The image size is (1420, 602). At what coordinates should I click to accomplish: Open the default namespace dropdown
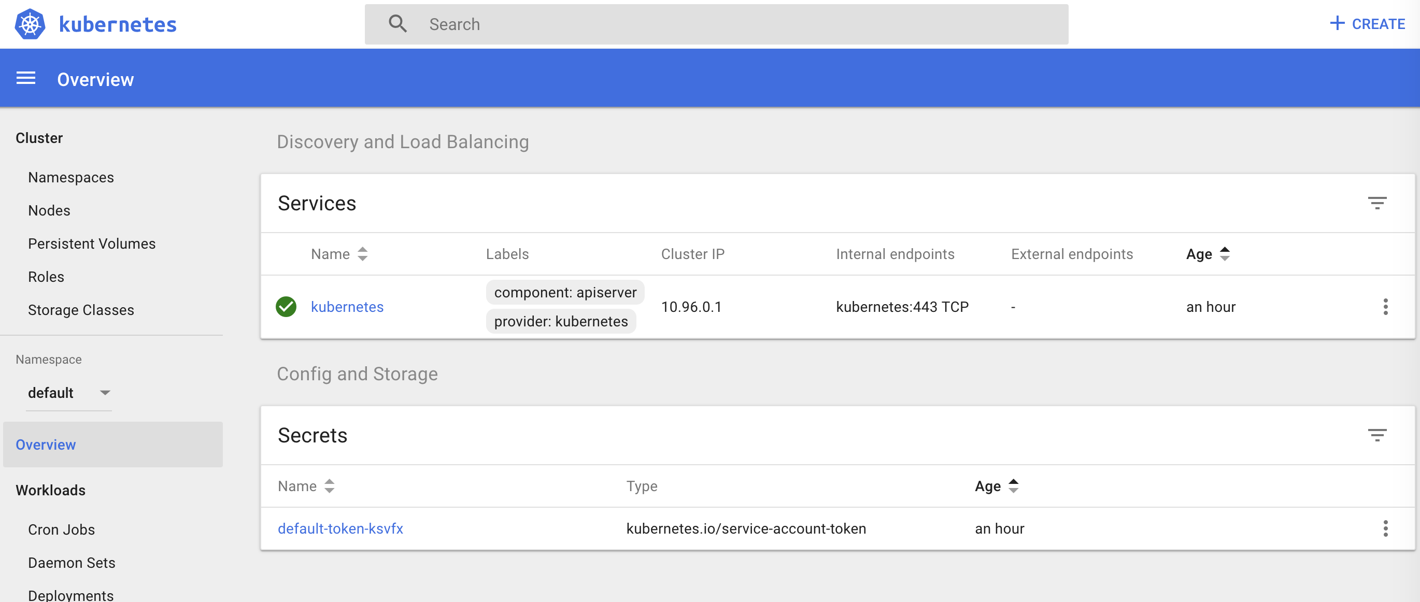tap(68, 393)
